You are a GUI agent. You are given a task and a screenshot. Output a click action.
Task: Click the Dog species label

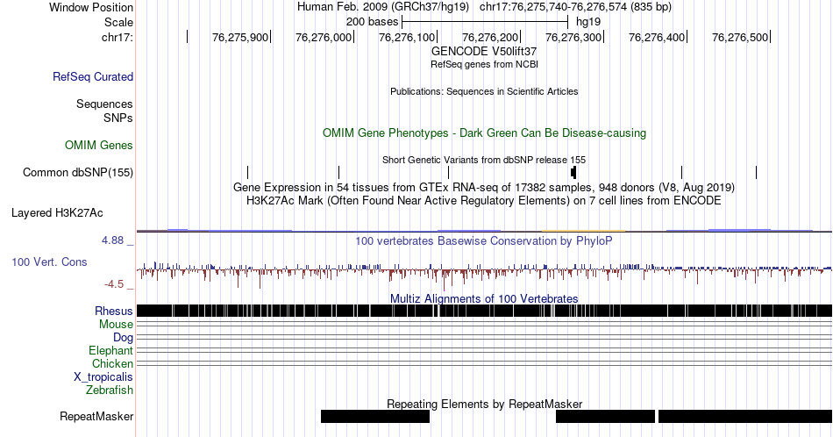point(123,338)
